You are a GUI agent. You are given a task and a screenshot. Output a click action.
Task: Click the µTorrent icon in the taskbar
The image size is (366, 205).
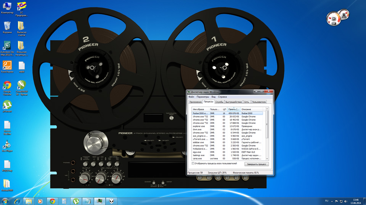point(76,201)
